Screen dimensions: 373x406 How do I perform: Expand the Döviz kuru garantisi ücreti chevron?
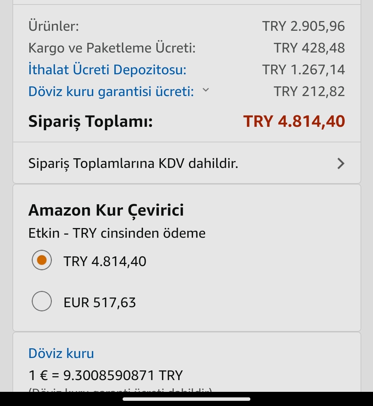(205, 90)
